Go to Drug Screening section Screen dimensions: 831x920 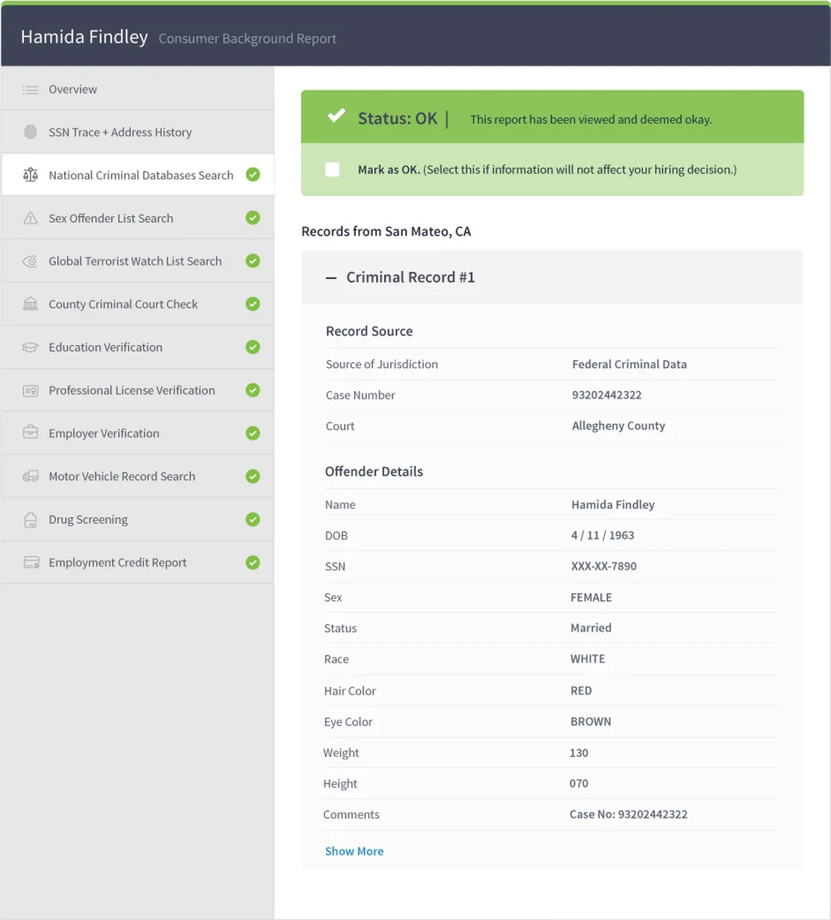pos(137,519)
